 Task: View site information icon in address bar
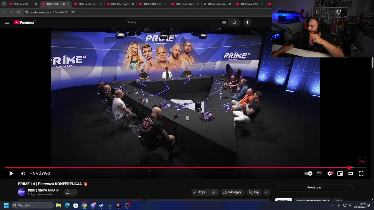click(27, 12)
